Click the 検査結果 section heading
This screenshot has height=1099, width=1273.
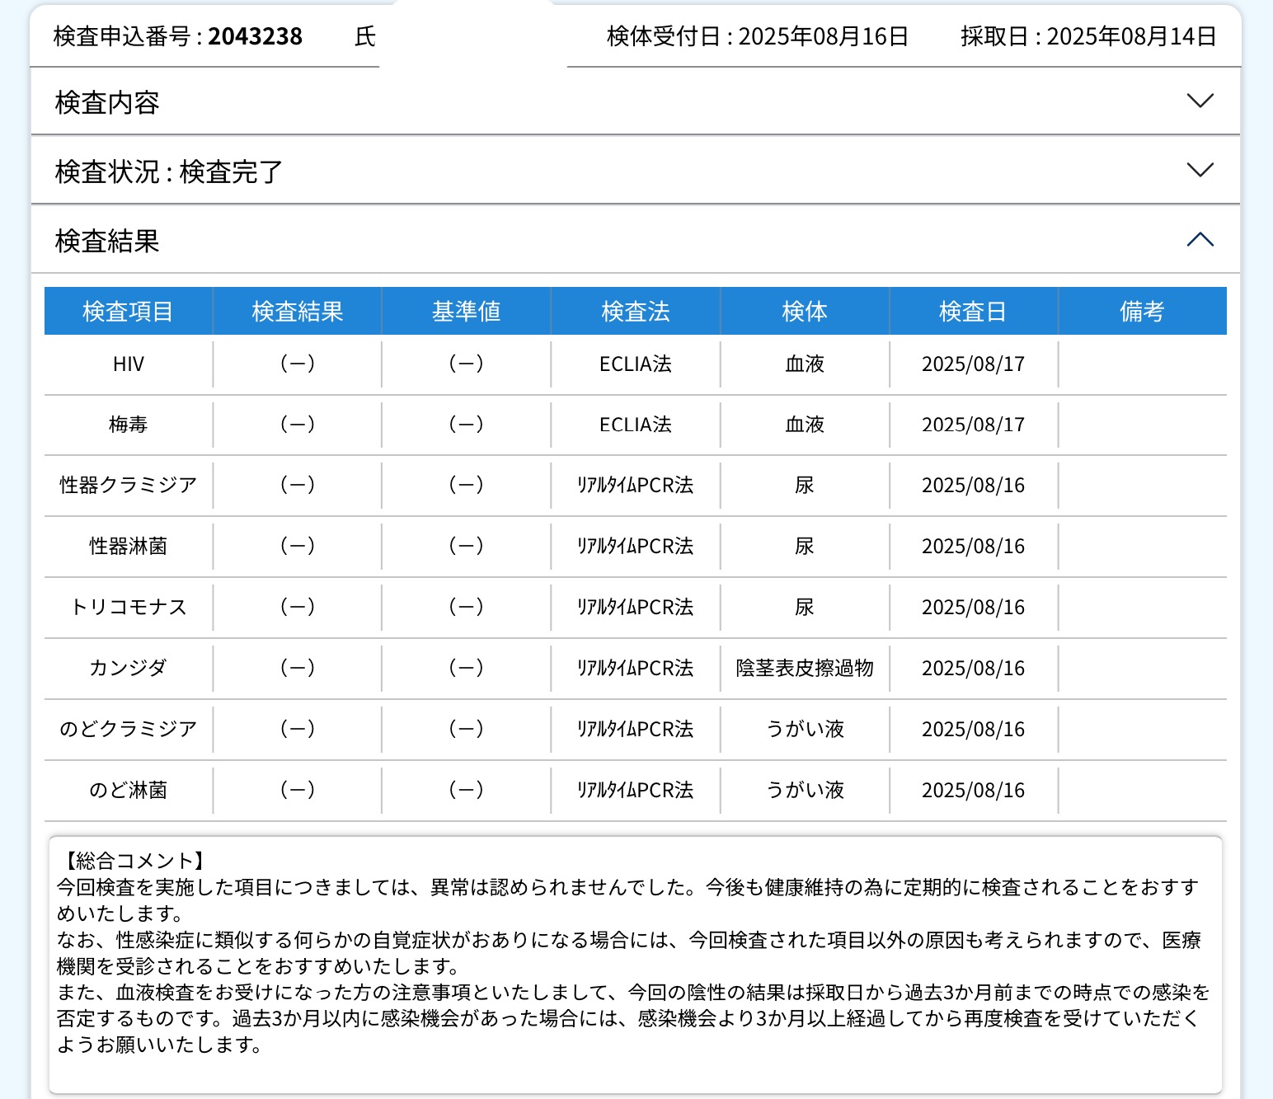click(x=107, y=241)
